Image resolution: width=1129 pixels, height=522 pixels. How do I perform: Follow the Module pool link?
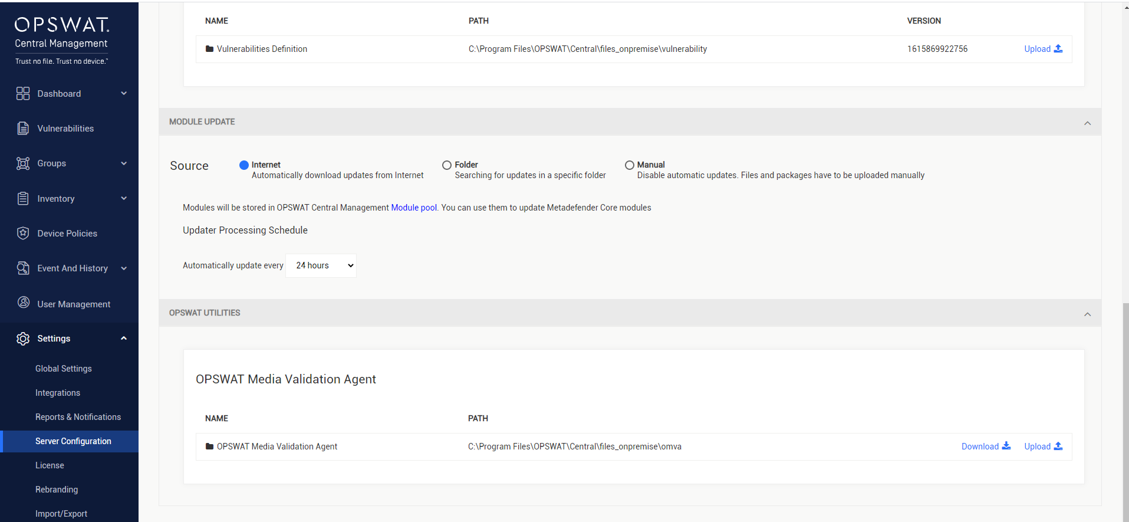tap(414, 208)
